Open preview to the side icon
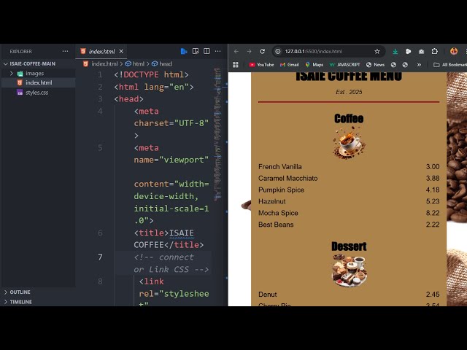 pos(196,51)
